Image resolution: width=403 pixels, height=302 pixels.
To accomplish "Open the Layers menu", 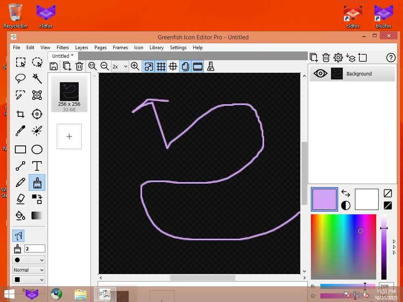I will click(x=81, y=48).
